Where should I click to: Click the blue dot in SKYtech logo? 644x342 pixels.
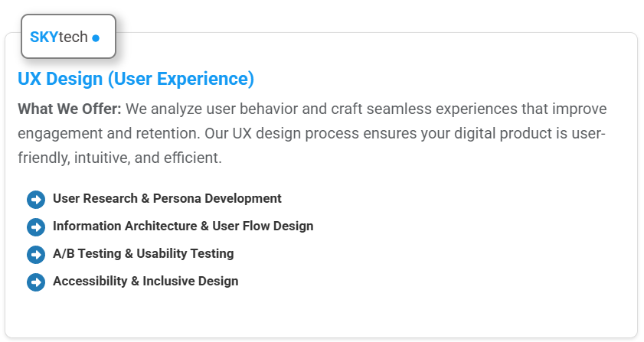click(96, 38)
